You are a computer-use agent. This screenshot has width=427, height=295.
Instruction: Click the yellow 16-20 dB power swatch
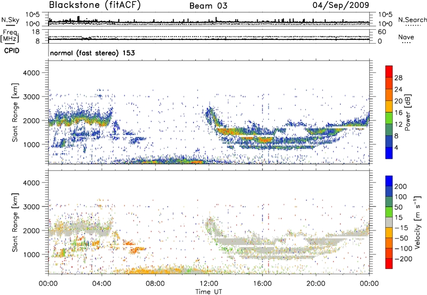(x=389, y=106)
